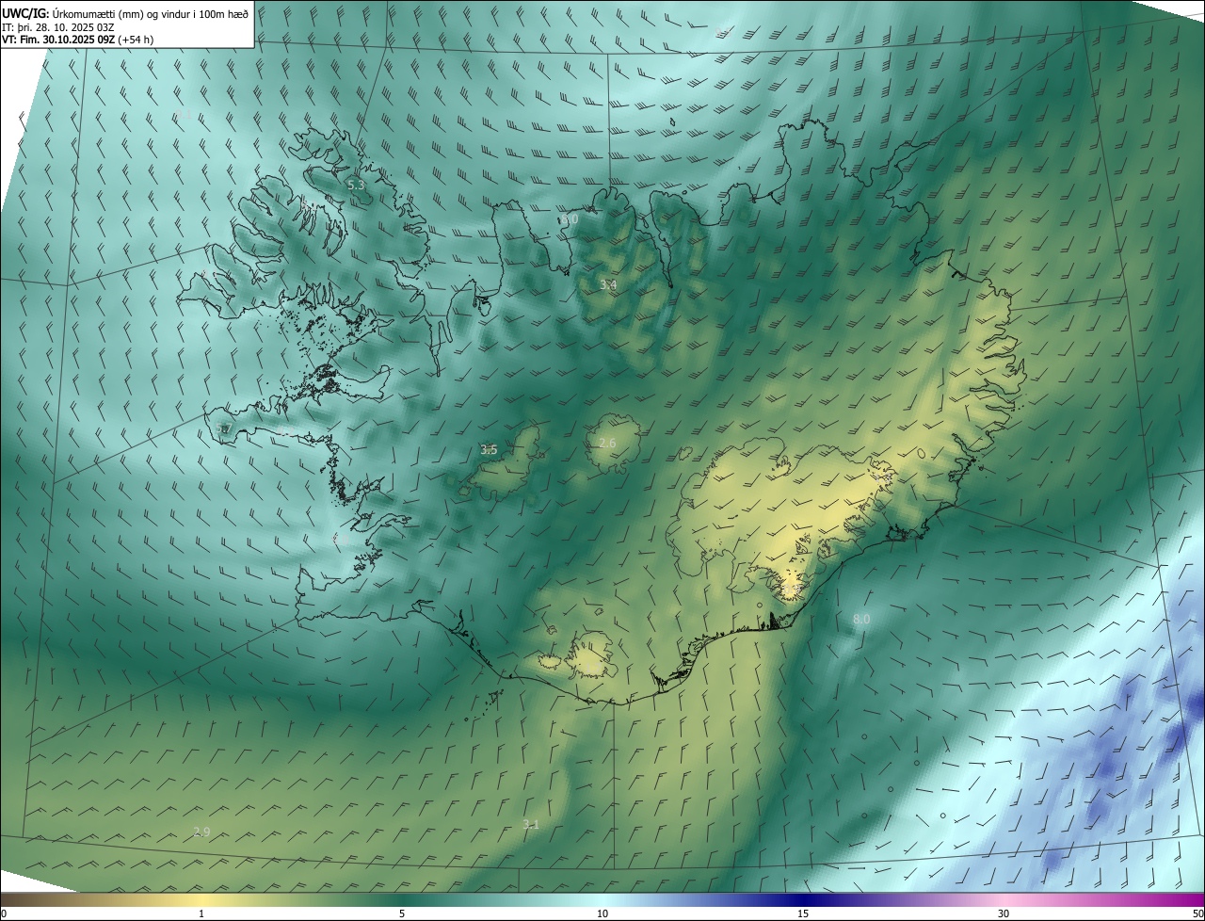Image resolution: width=1205 pixels, height=921 pixels.
Task: Click the colorbar tick label 1
Action: click(x=201, y=914)
